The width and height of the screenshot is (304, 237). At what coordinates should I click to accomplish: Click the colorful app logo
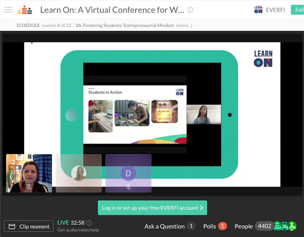[24, 10]
